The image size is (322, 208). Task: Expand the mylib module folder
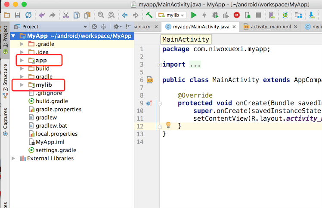click(x=22, y=85)
